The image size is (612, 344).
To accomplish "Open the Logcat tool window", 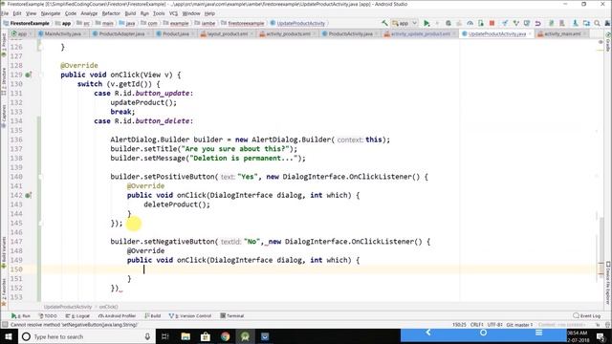I will (x=77, y=316).
